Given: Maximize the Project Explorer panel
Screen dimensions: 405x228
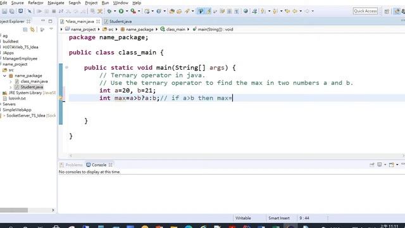Looking at the screenshot, I should [51, 21].
